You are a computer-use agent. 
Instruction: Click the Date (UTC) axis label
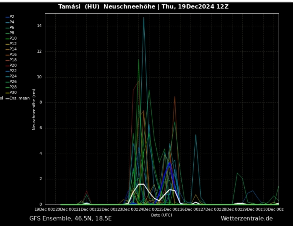161,215
